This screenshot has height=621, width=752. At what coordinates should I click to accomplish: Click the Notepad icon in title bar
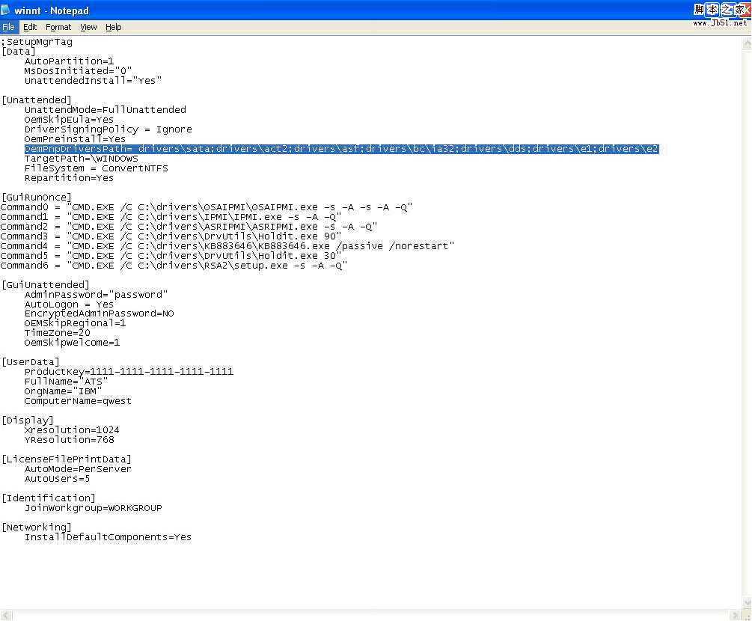click(5, 10)
